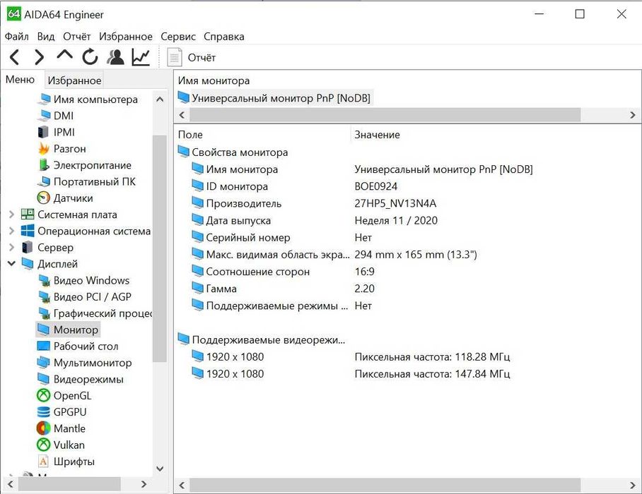
Task: Click the Видеорежимы icon
Action: pos(43,379)
